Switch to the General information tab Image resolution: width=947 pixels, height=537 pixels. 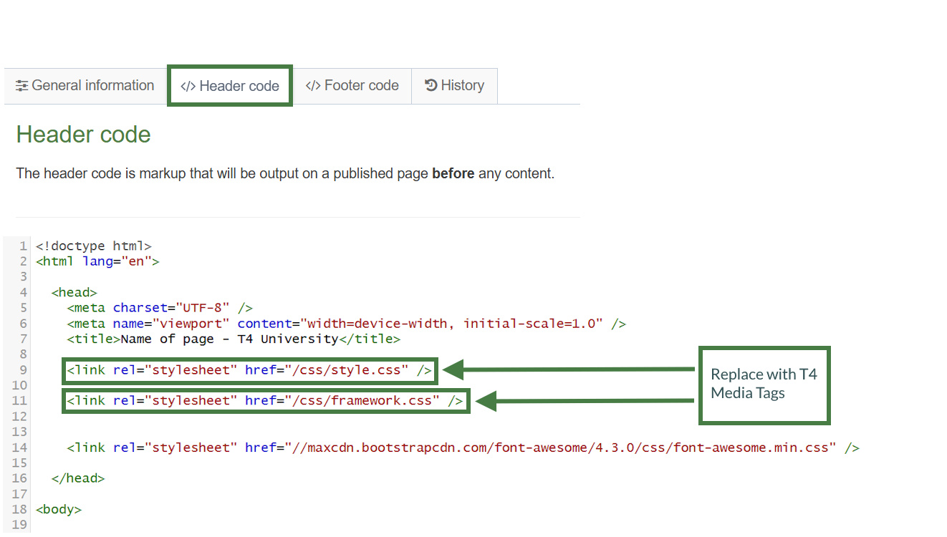click(92, 85)
